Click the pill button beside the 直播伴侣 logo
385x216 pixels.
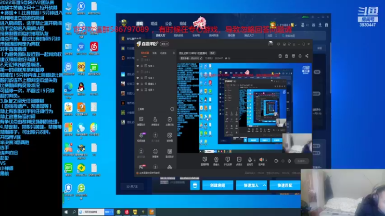tap(165, 44)
